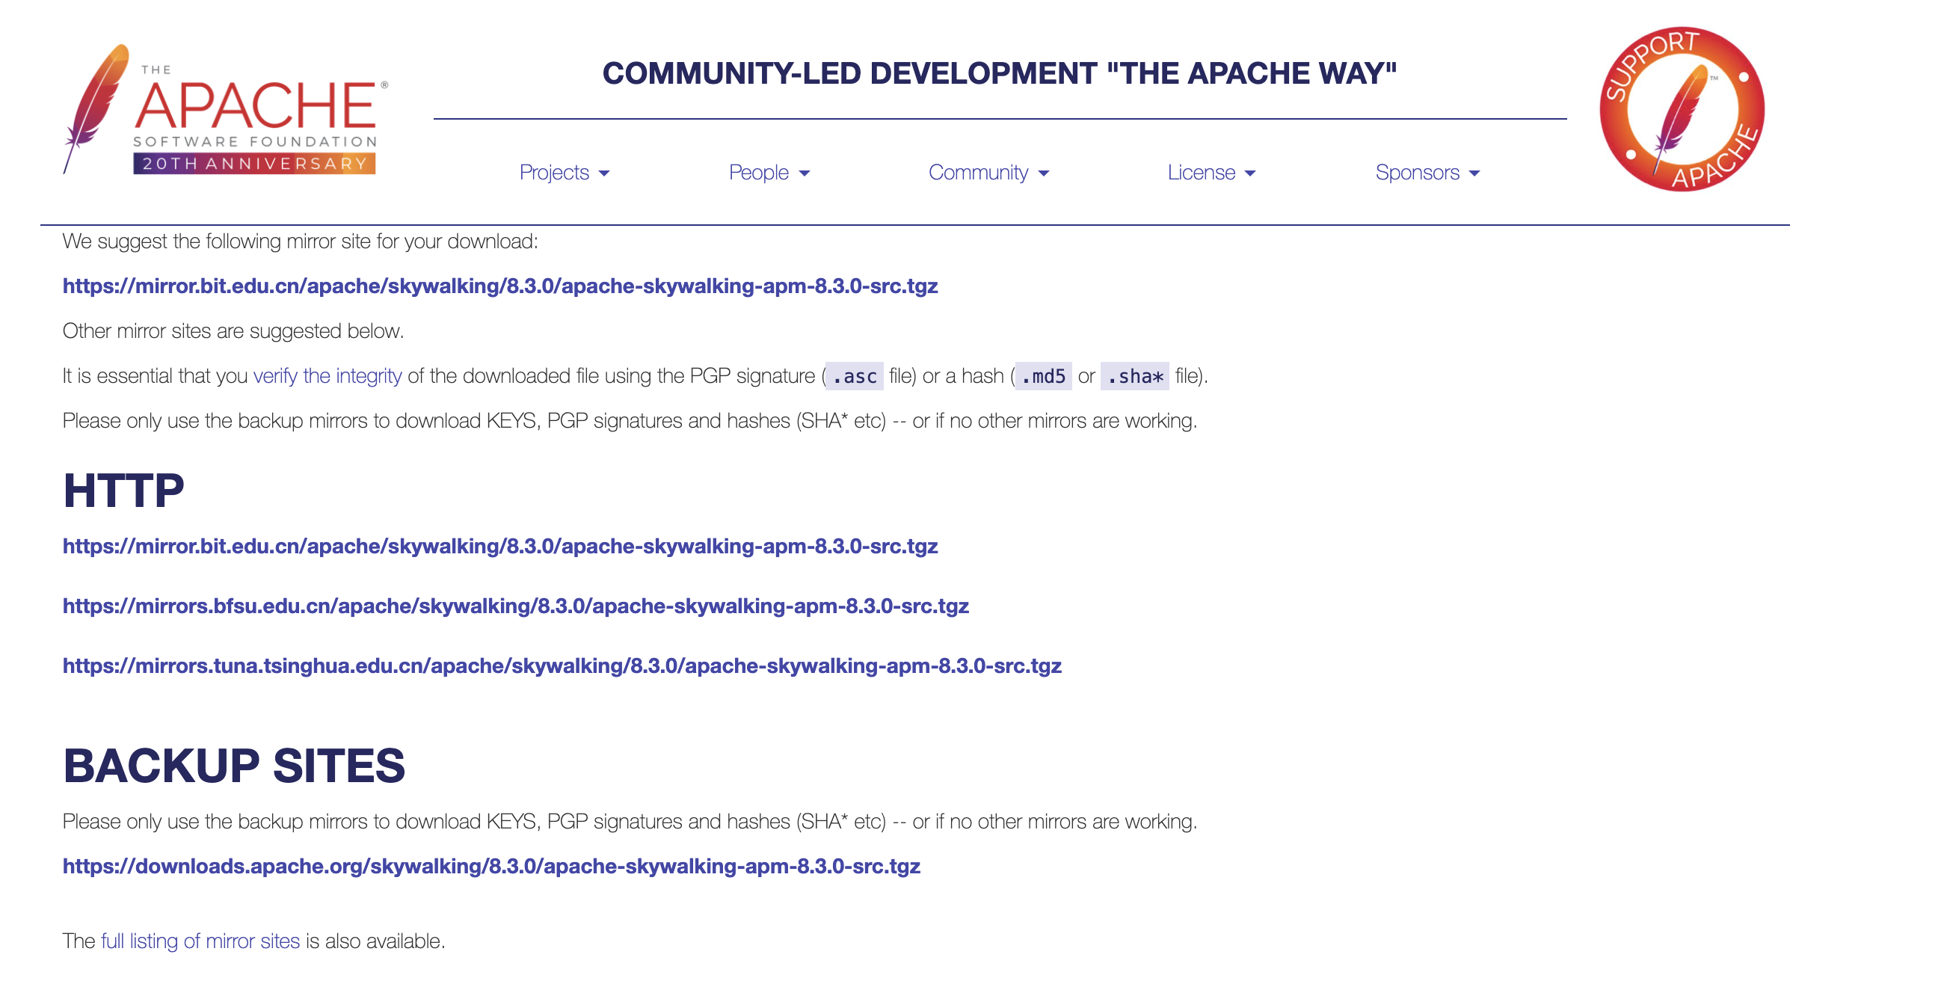Open the full listing of mirror sites

(x=200, y=941)
